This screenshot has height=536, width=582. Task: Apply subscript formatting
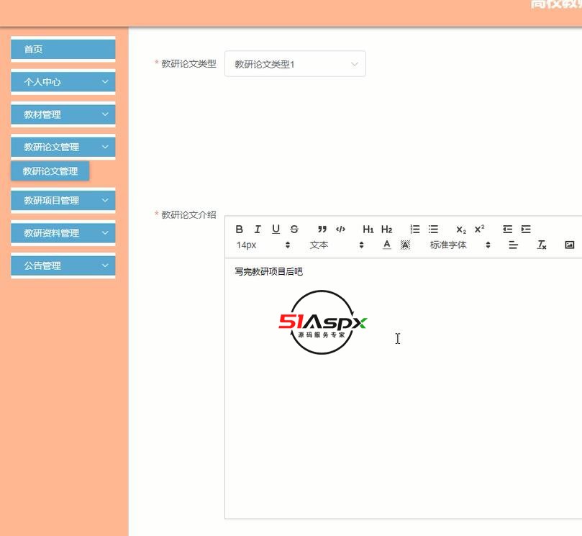pos(461,229)
